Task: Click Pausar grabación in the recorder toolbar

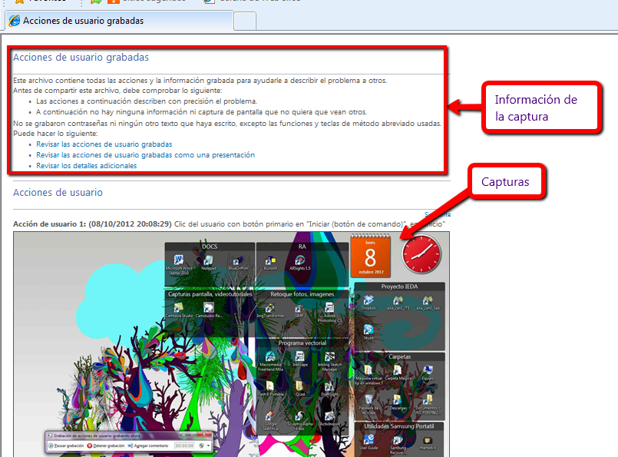Action: tap(66, 445)
